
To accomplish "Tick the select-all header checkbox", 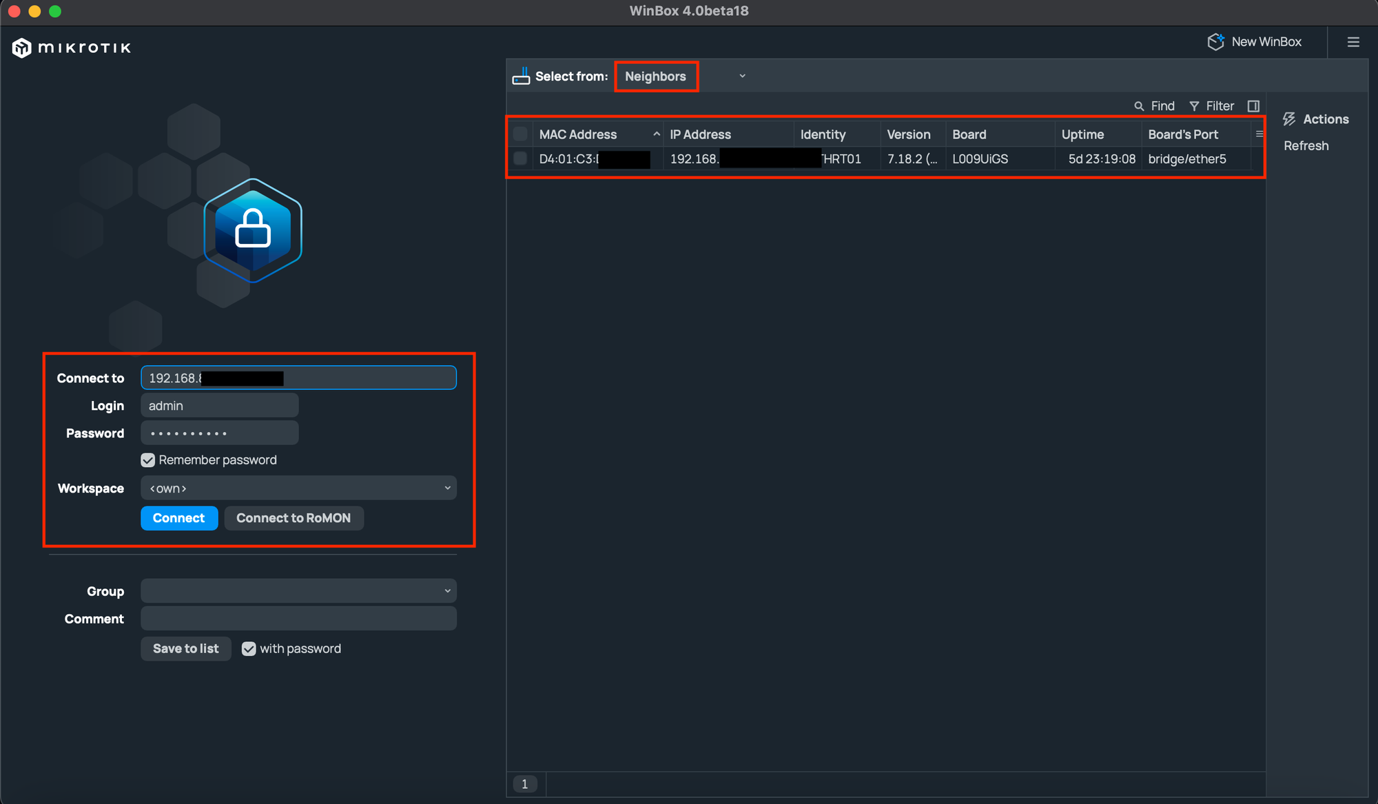I will (x=521, y=134).
